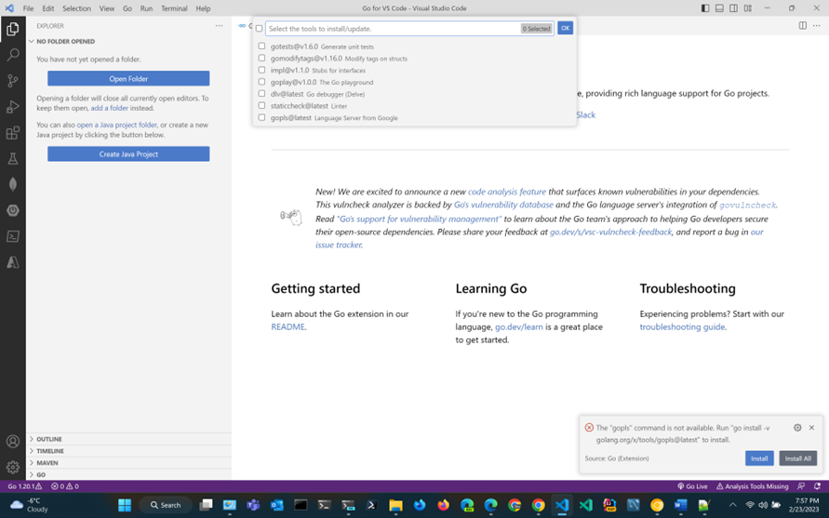This screenshot has width=829, height=518.
Task: Collapse the No Folder Opened section
Action: 128,41
